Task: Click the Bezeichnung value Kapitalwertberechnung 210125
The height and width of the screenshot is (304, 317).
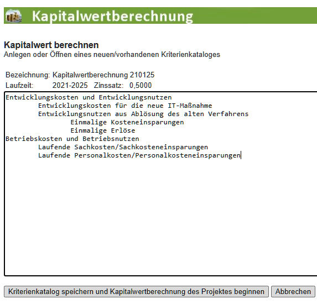Action: point(103,75)
